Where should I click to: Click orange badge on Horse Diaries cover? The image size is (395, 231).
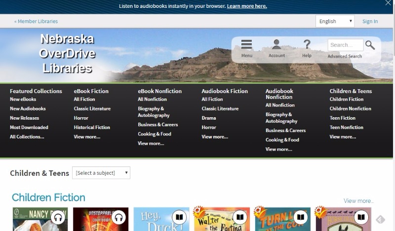pos(320,212)
